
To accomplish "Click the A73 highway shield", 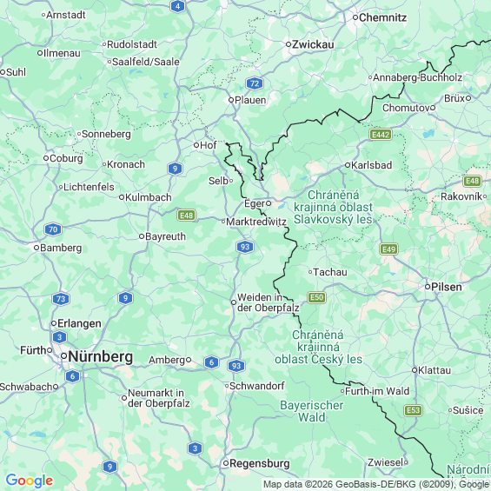I will (x=61, y=299).
